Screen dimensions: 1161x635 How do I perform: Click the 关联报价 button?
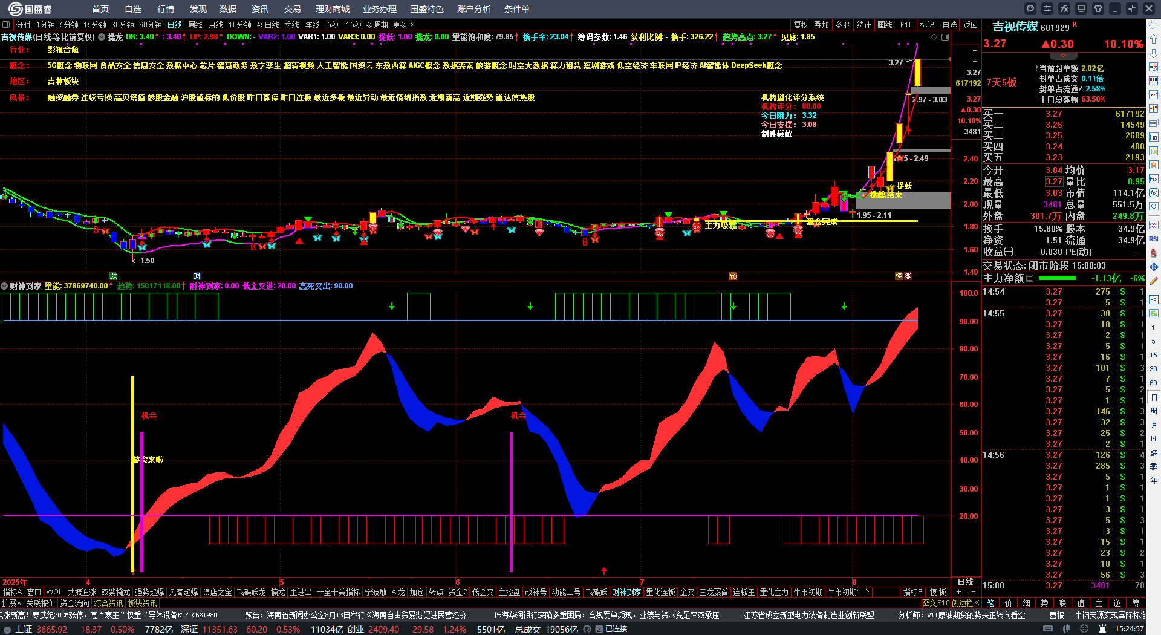click(x=41, y=603)
